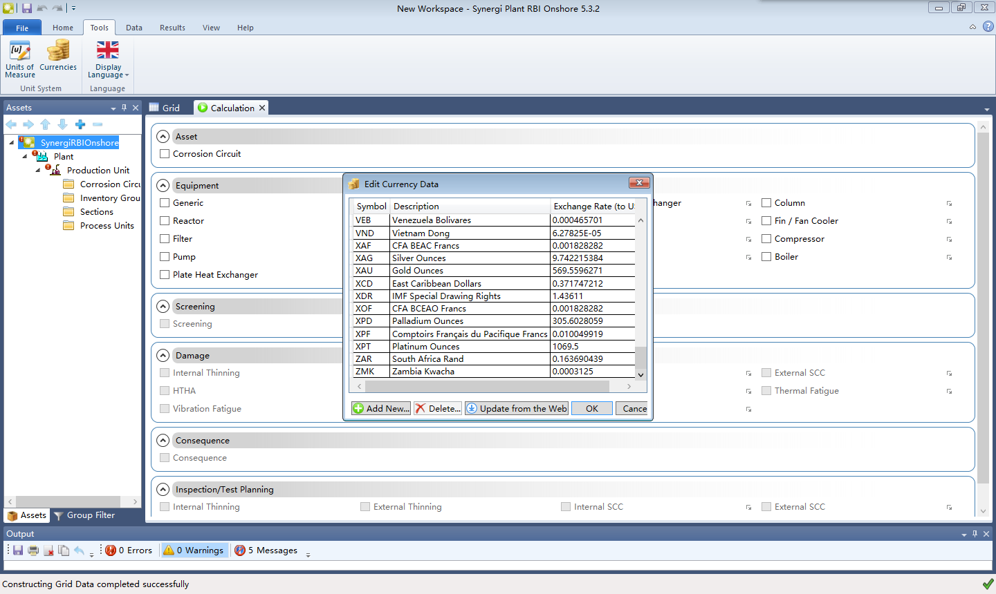996x594 pixels.
Task: Collapse the Screening section
Action: (163, 306)
